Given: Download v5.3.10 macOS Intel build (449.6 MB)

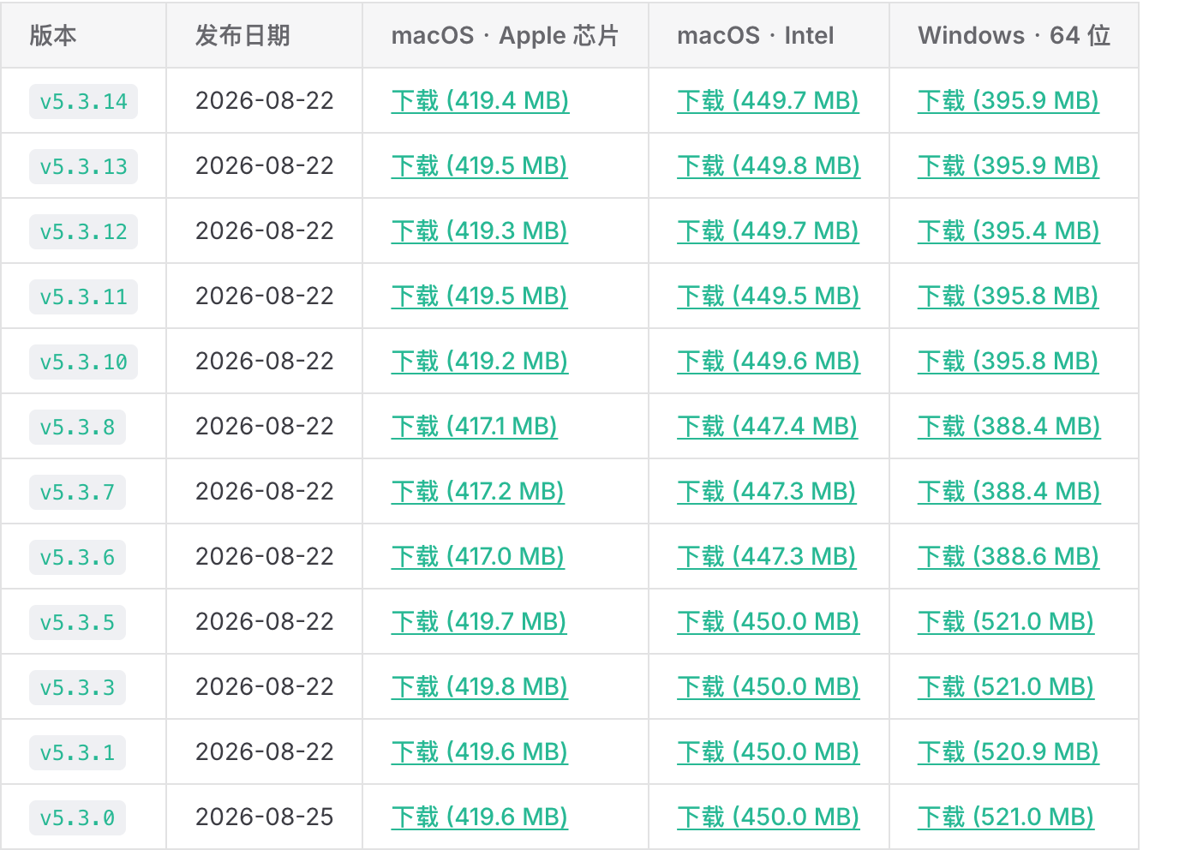Looking at the screenshot, I should (x=769, y=362).
